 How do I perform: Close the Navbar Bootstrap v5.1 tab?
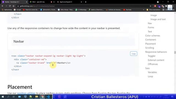pyautogui.click(x=26, y=2)
